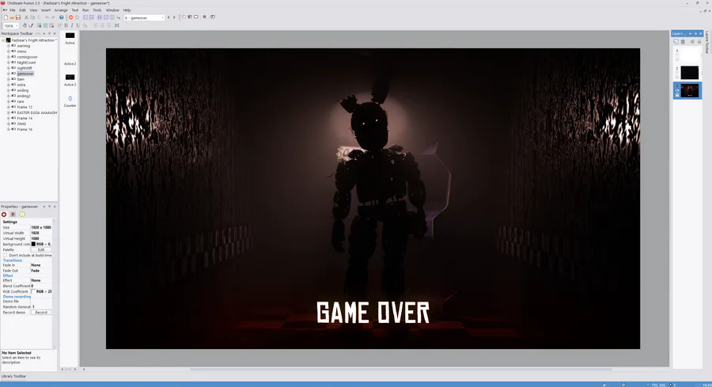Open the Tools menu
This screenshot has height=387, width=712.
(x=97, y=10)
